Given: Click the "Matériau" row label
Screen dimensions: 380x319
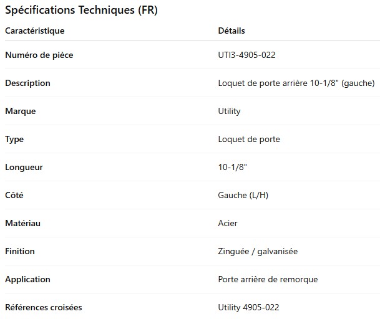Looking at the screenshot, I should 22,223.
